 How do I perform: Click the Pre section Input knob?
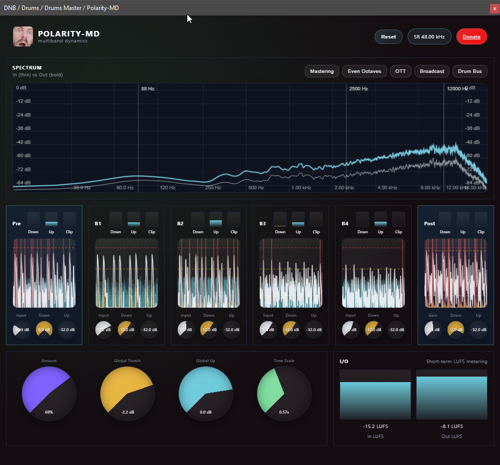point(21,330)
